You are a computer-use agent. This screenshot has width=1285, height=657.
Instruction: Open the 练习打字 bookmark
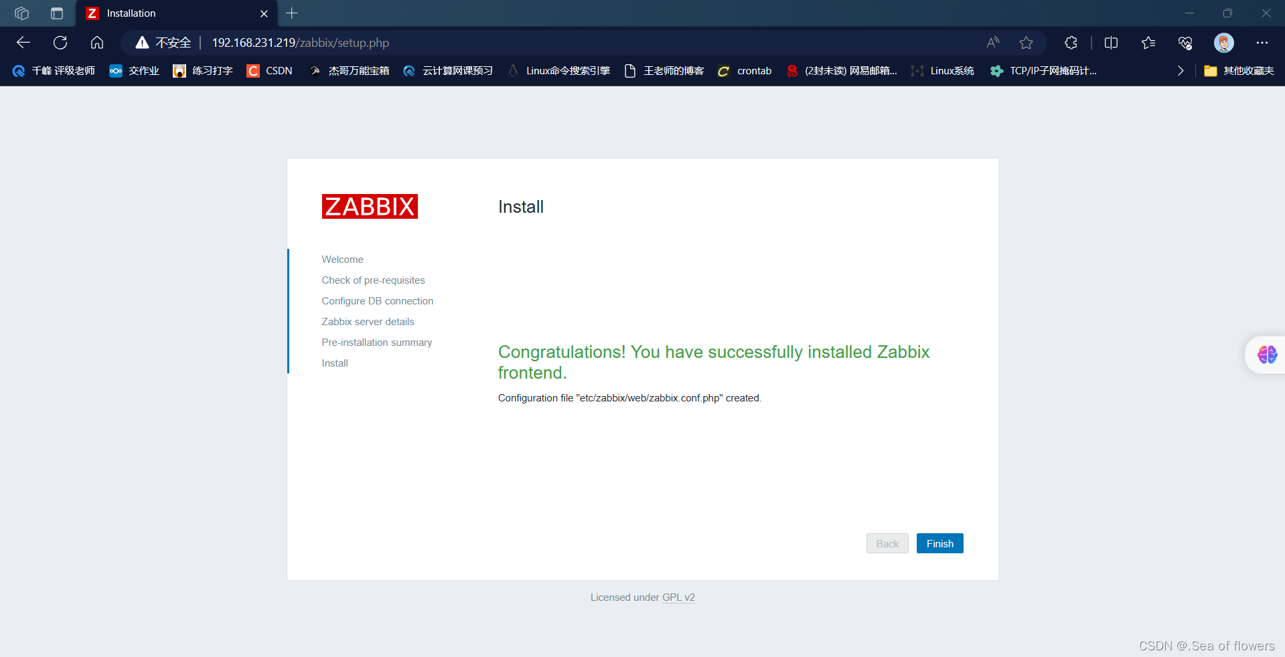click(x=203, y=71)
